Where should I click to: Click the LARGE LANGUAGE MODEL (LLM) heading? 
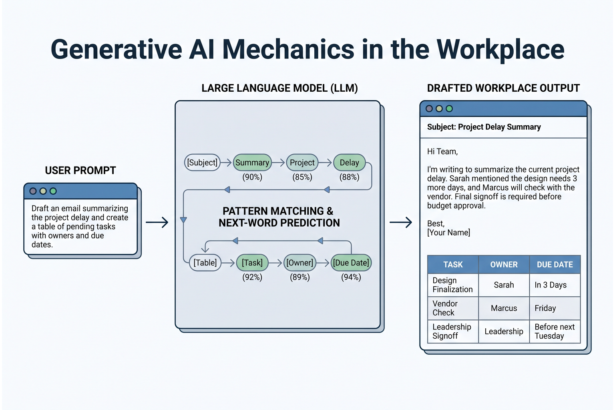(280, 88)
